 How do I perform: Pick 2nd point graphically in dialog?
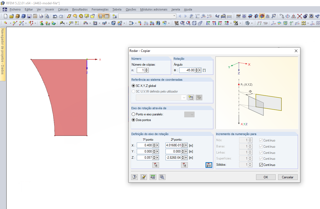click(184, 165)
